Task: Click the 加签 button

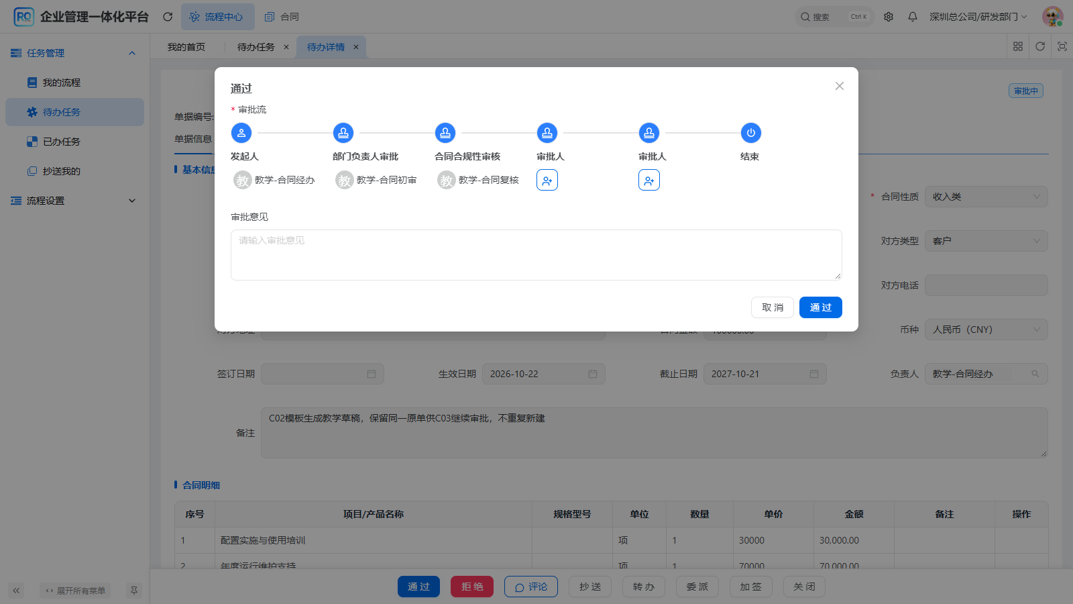Action: pos(751,587)
